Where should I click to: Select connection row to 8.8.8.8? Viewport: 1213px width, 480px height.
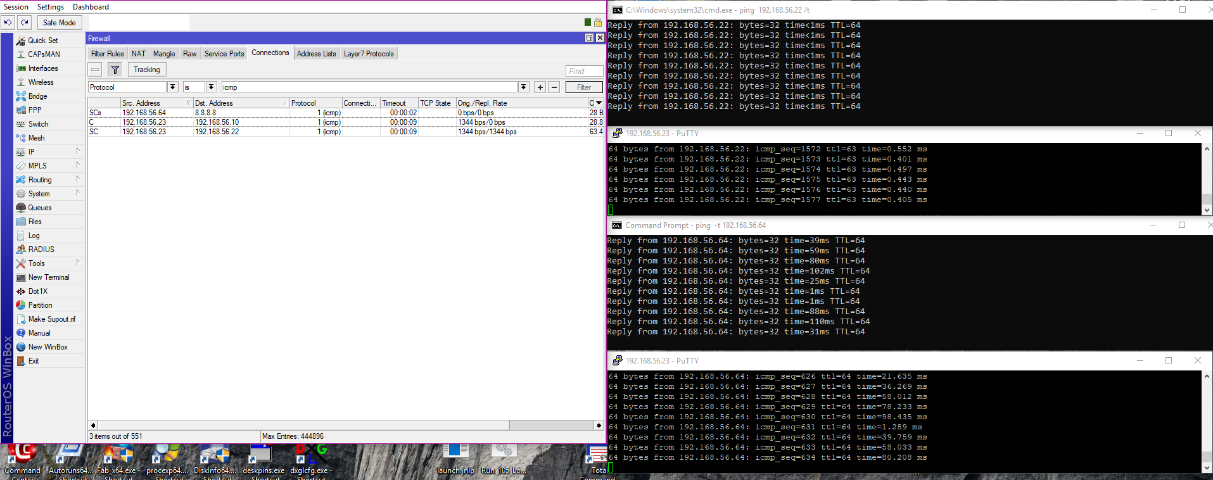[x=345, y=113]
